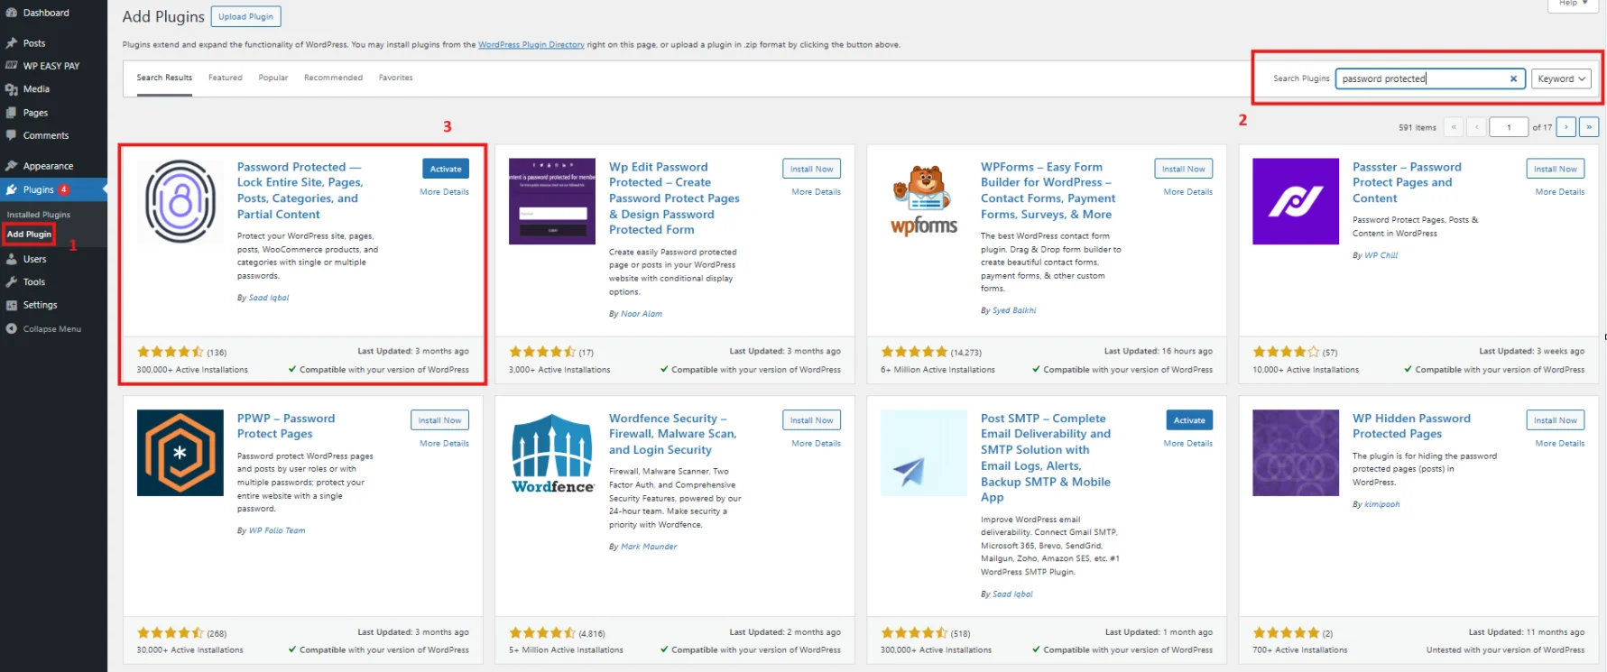The image size is (1607, 672).
Task: Click the Passster purple logo thumbnail
Action: pyautogui.click(x=1296, y=201)
